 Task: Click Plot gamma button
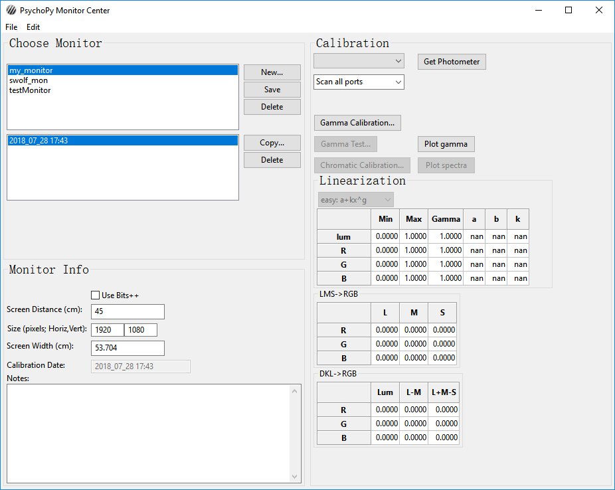pos(446,144)
